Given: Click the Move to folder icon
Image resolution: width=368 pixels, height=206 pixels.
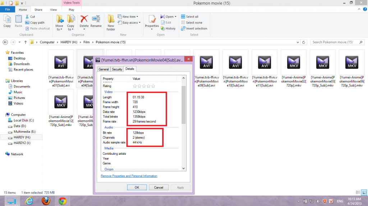Looking at the screenshot, I should coord(60,19).
